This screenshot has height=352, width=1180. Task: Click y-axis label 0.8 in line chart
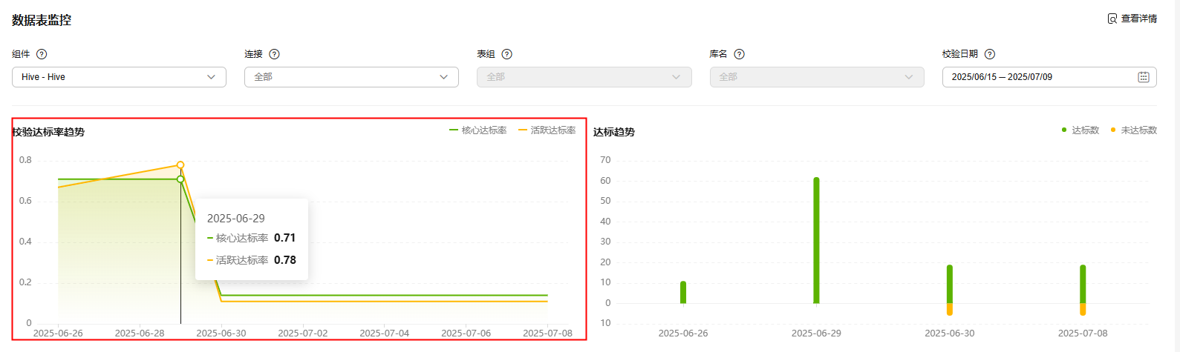[x=25, y=160]
